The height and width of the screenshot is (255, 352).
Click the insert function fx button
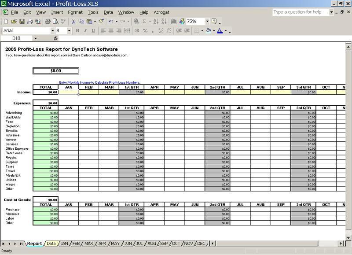coord(56,38)
